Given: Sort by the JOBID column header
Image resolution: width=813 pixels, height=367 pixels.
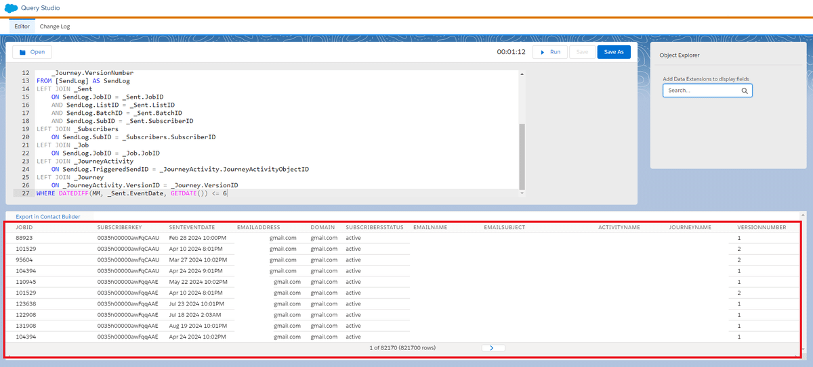Looking at the screenshot, I should coord(24,228).
